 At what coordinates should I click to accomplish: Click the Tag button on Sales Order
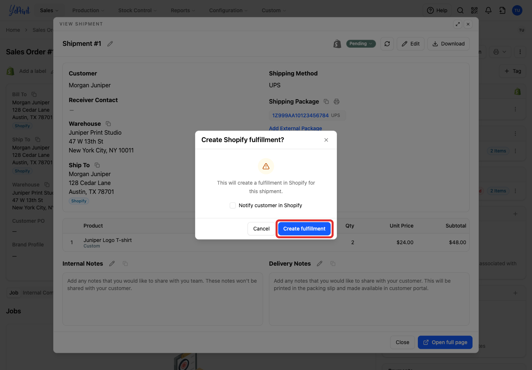pyautogui.click(x=513, y=71)
